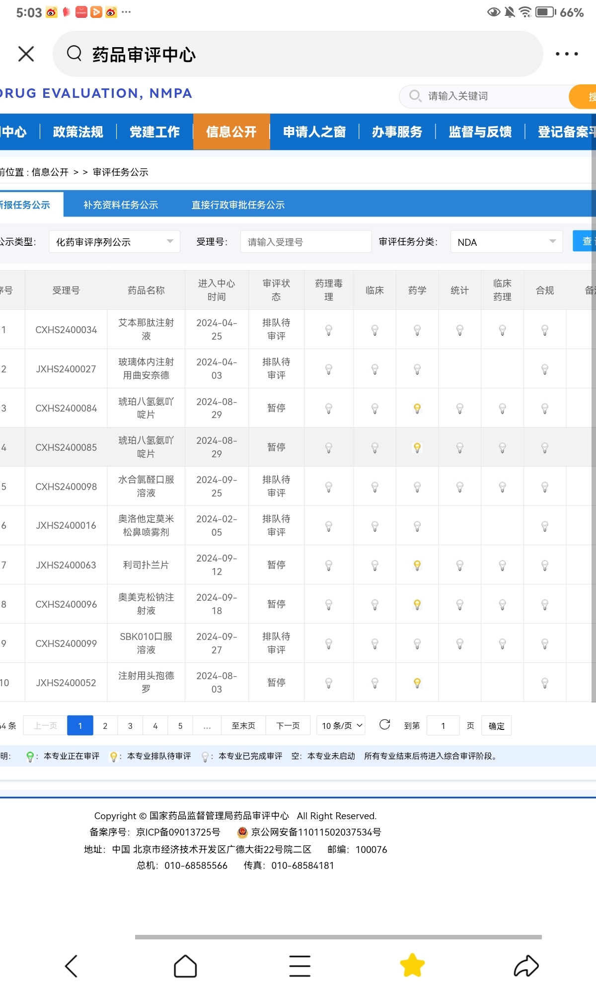The image size is (596, 993).
Task: Click 药理毒理 bulb for JXHS2400052 row
Action: click(x=328, y=683)
